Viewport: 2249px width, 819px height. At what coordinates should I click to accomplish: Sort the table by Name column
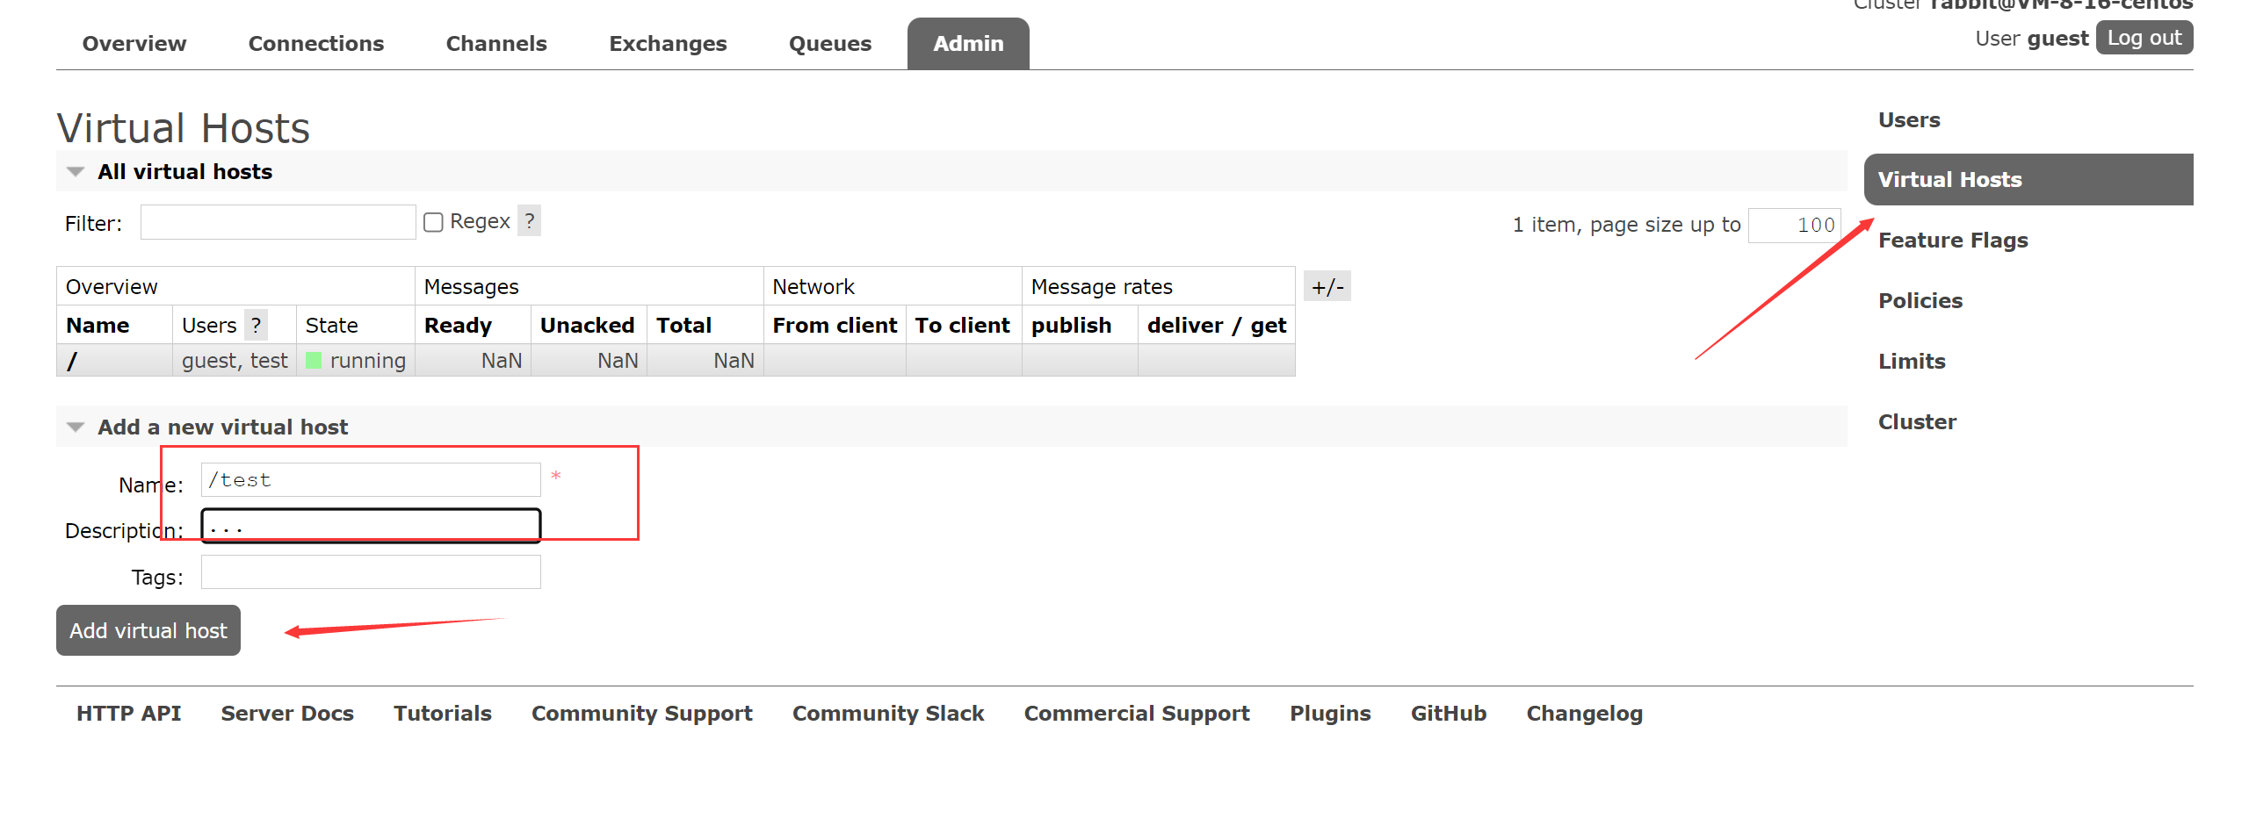(98, 326)
